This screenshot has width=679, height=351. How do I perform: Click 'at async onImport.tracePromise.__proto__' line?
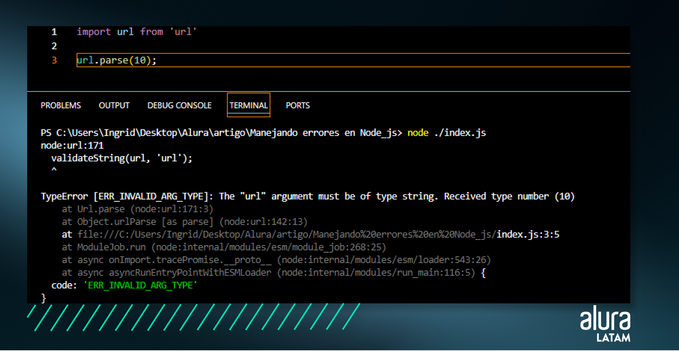click(276, 260)
